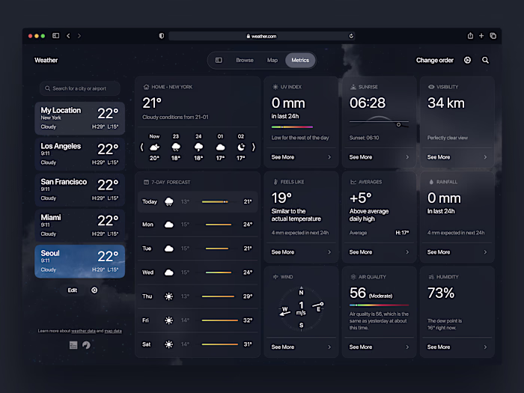Click the play icon beside Change order

467,60
